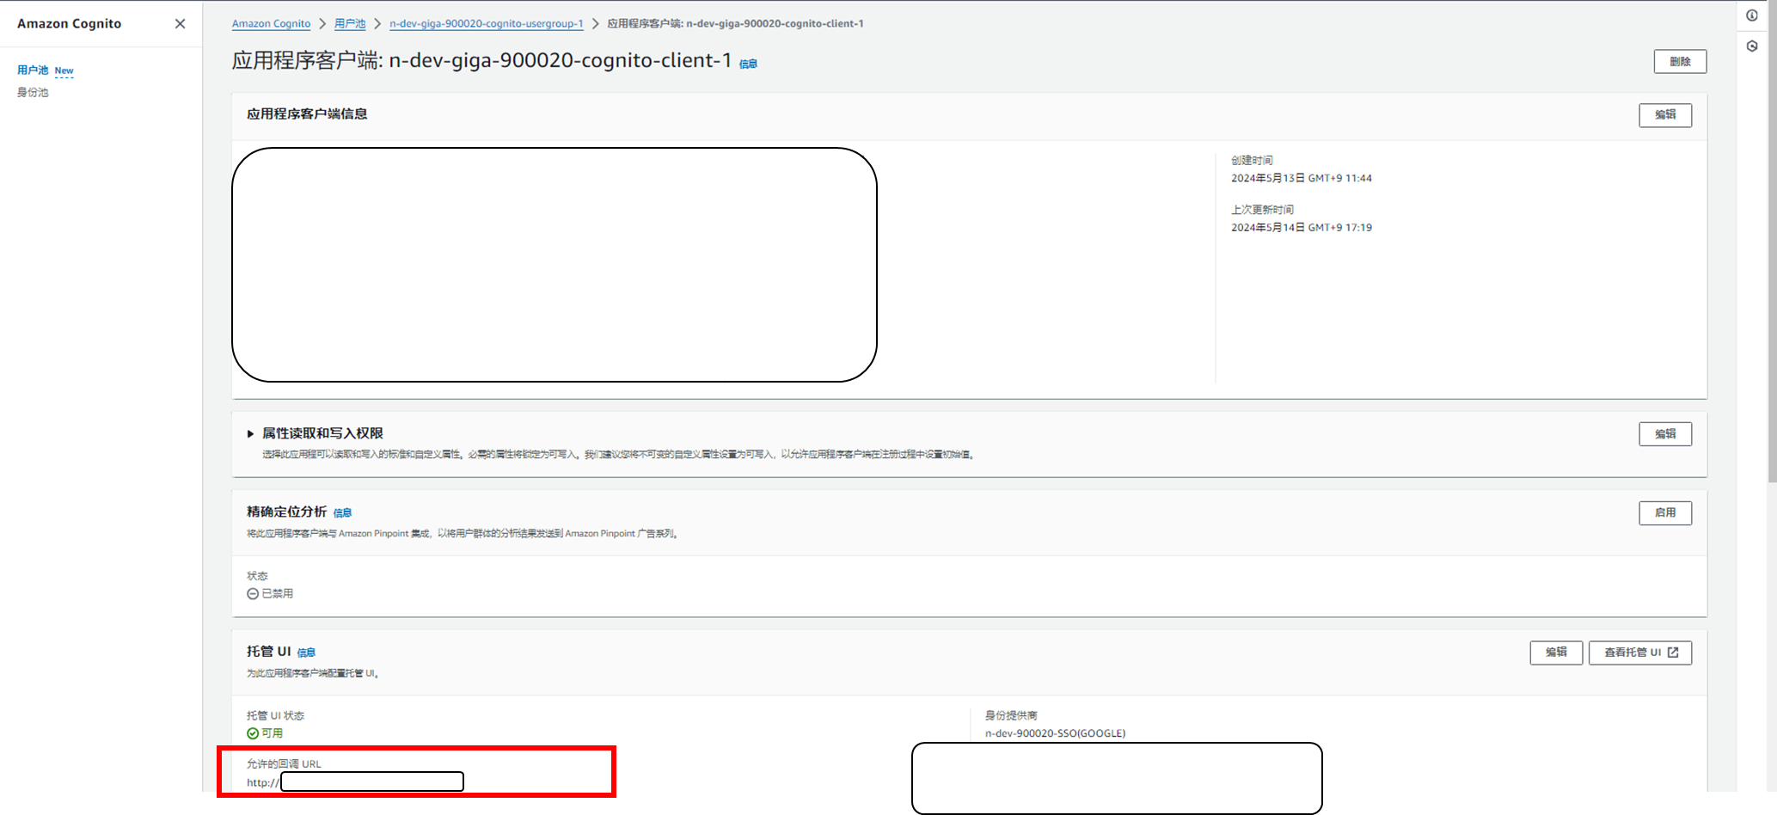The height and width of the screenshot is (815, 1777).
Task: Click 编辑 in the 托管 UI section
Action: tap(1556, 653)
